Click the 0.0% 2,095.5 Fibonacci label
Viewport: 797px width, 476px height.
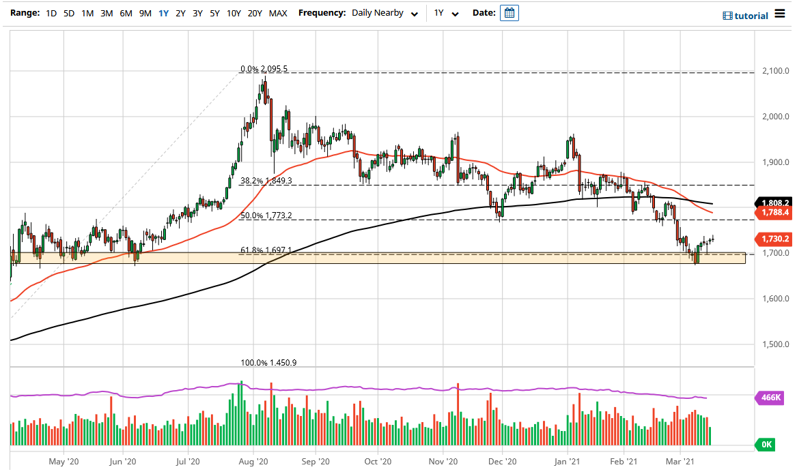pos(264,68)
